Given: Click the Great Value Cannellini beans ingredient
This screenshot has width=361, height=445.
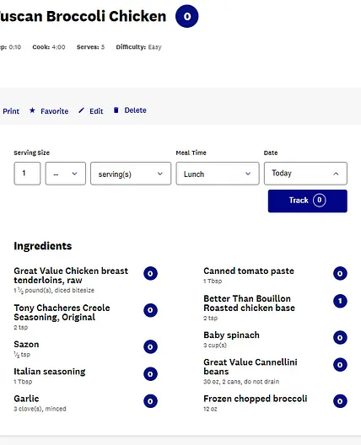Looking at the screenshot, I should tap(251, 367).
